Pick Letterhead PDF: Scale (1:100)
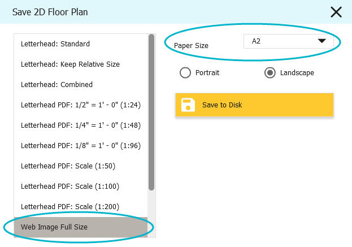 tap(81, 187)
